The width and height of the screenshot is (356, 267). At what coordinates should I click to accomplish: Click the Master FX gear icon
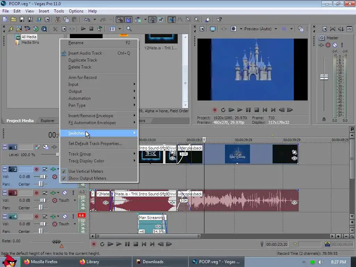click(x=328, y=45)
